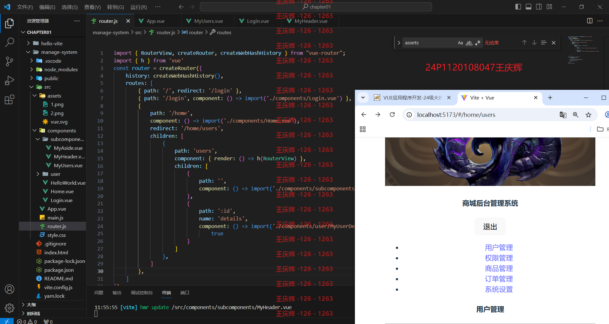Open the 商品管理 link

click(499, 269)
